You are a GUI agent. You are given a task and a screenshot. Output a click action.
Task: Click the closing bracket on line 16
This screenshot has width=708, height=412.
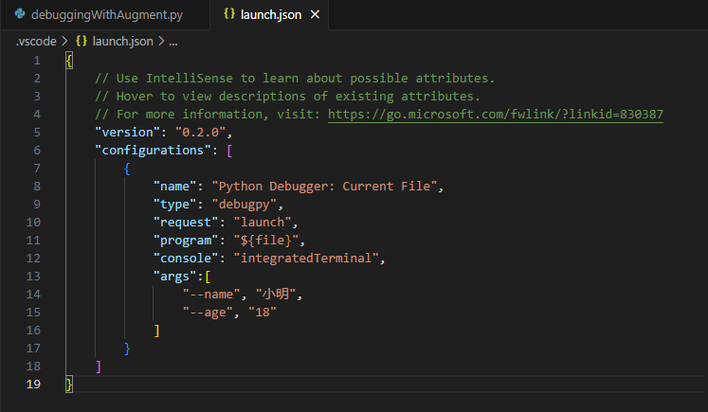[x=156, y=331]
